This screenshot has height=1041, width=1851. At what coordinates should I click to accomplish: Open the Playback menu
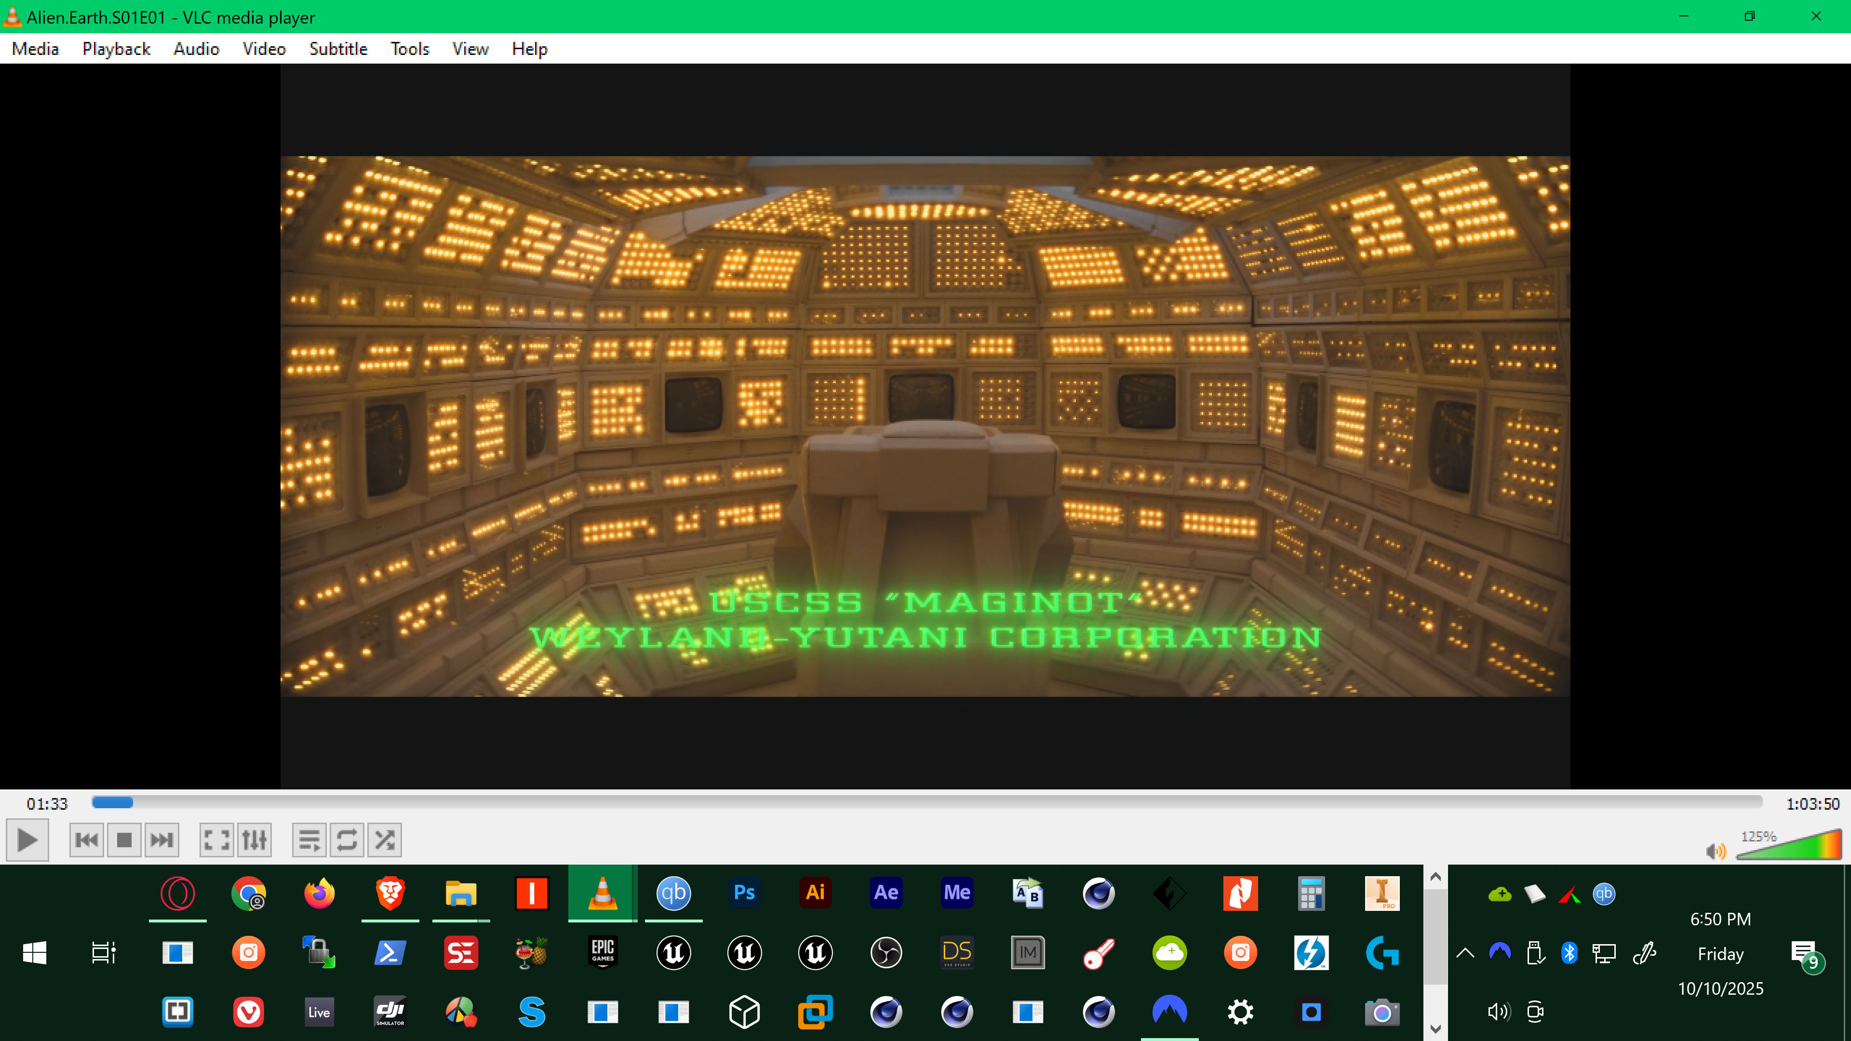116,49
